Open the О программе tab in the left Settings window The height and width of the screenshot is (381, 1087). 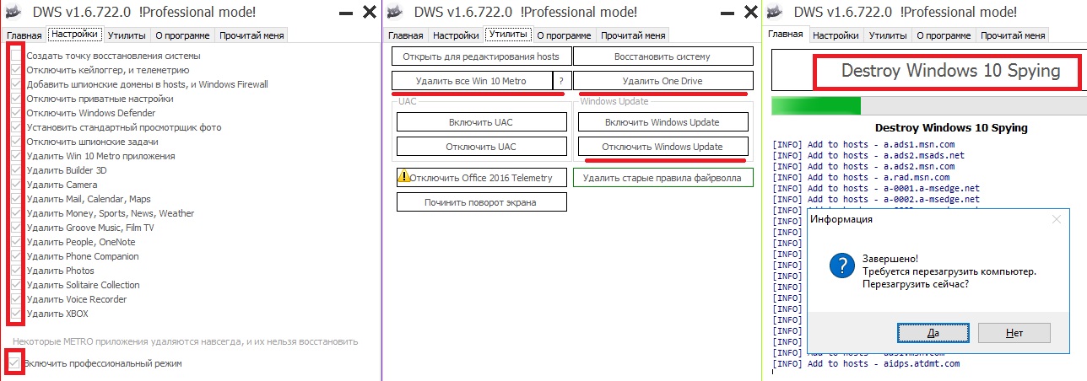(x=181, y=35)
